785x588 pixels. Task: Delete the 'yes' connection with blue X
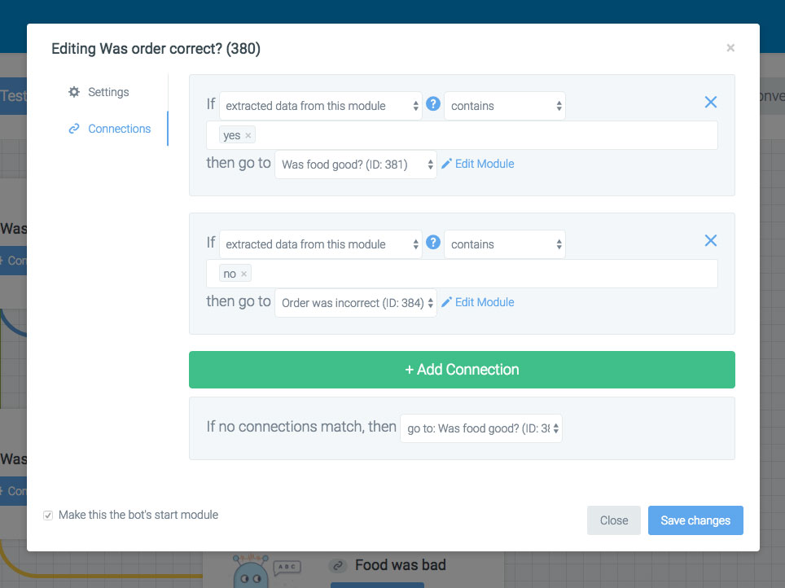pos(710,102)
